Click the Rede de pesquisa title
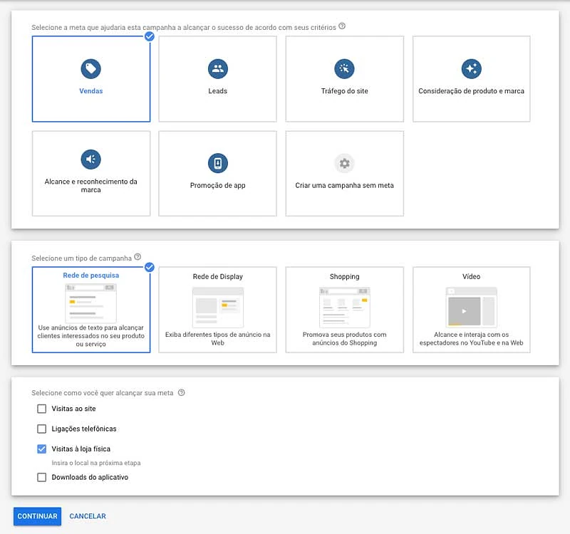The height and width of the screenshot is (534, 570). (91, 276)
